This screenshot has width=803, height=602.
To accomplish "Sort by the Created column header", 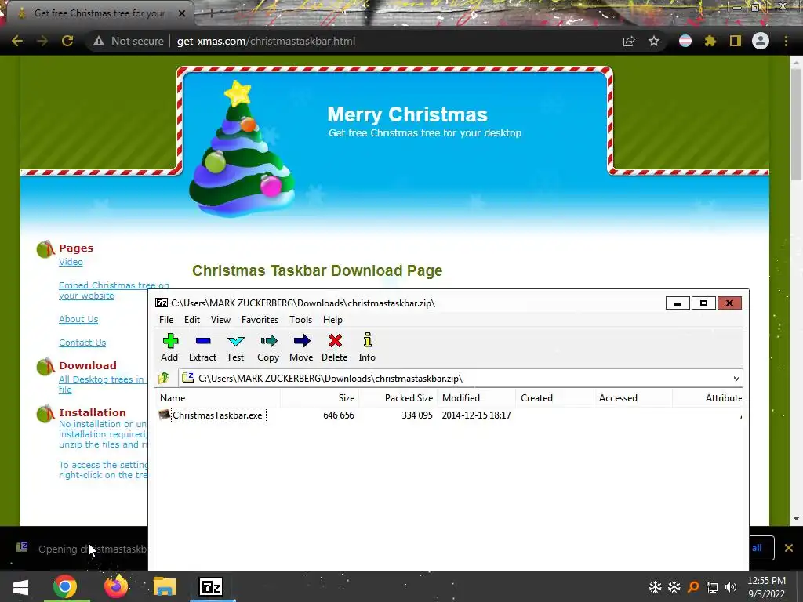I will [x=554, y=397].
